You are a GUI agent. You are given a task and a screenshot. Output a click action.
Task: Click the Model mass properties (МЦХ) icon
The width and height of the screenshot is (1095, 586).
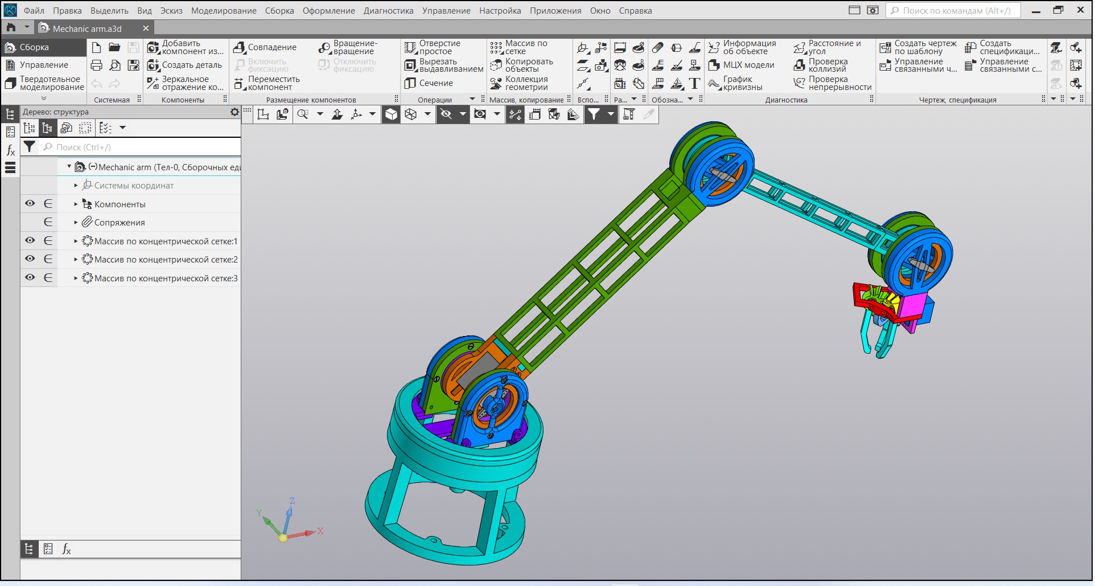[x=714, y=65]
